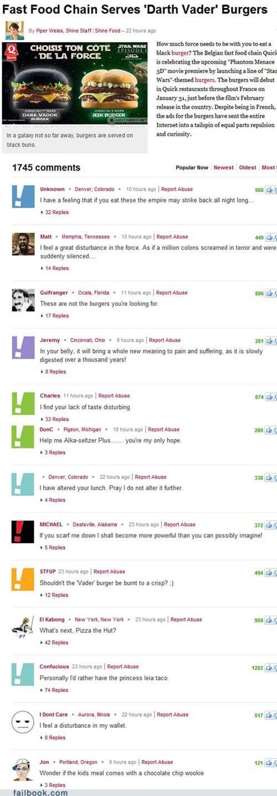
Task: Open the 'burgers' link in article text
Action: tap(205, 79)
